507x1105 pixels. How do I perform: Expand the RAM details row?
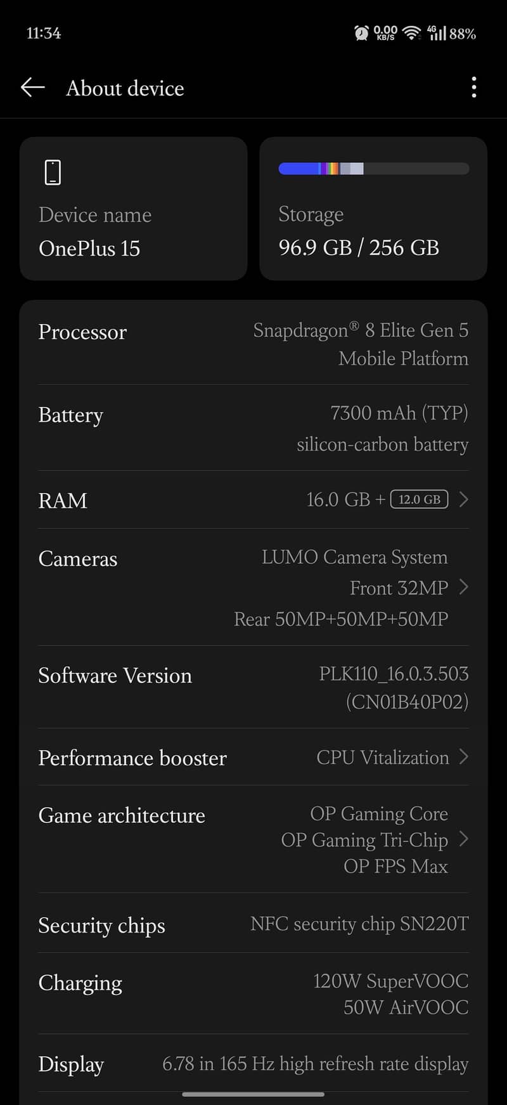coord(463,500)
